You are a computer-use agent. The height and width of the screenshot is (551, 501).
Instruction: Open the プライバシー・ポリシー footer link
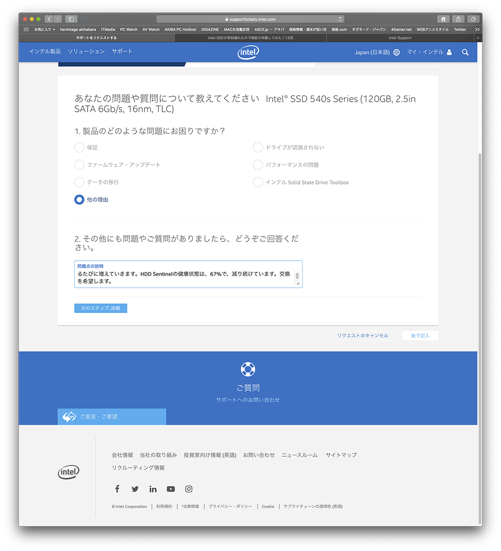click(230, 506)
